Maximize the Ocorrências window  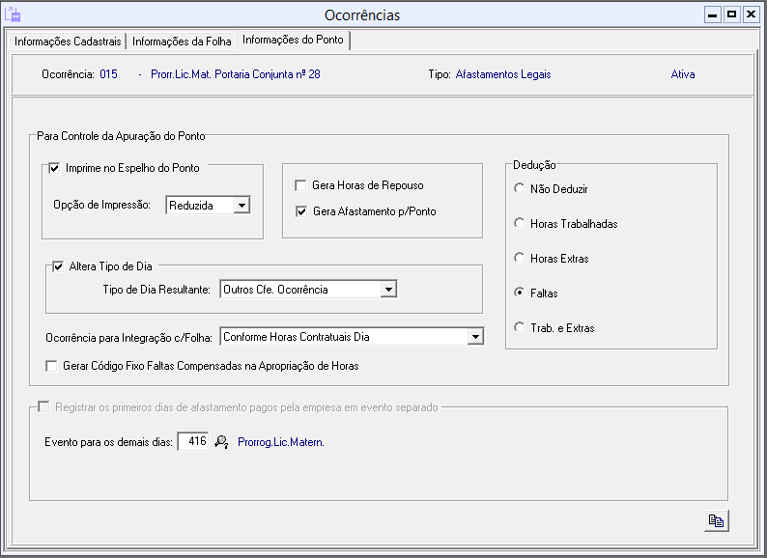pyautogui.click(x=731, y=14)
